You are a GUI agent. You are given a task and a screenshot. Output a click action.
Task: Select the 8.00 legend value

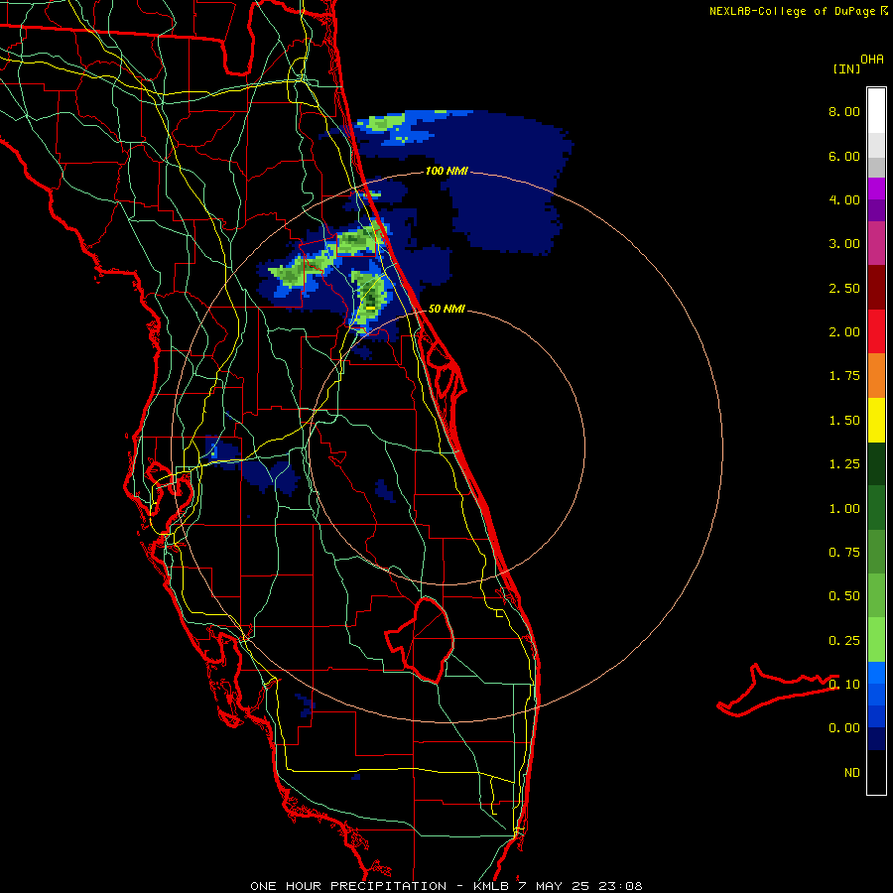(x=844, y=111)
